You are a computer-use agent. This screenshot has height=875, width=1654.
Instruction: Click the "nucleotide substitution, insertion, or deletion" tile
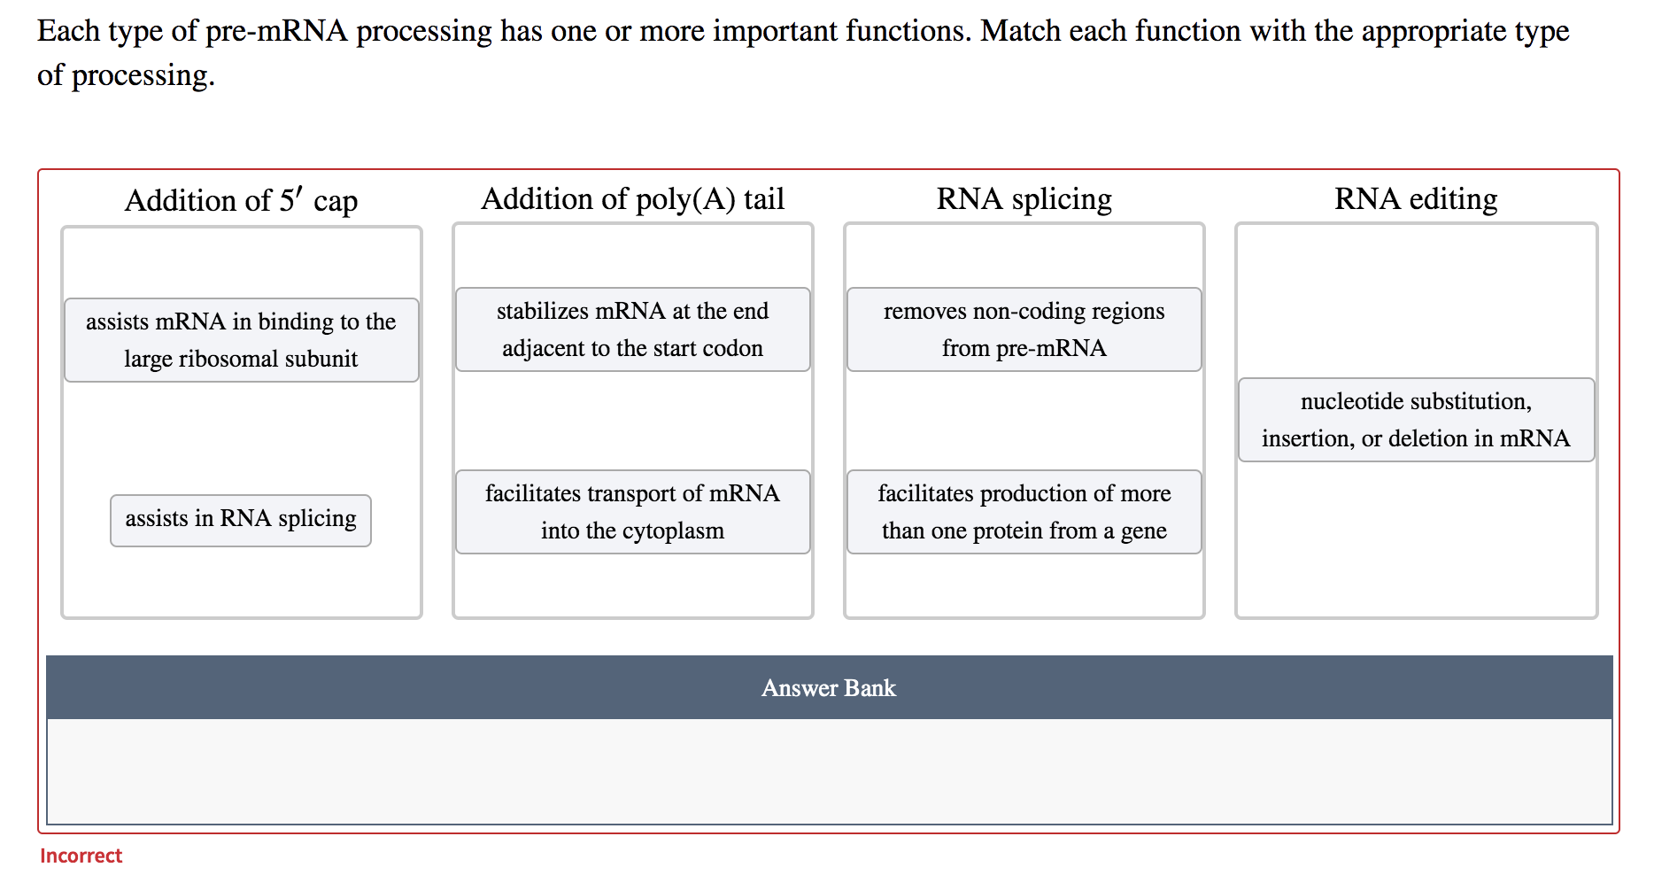pos(1415,420)
